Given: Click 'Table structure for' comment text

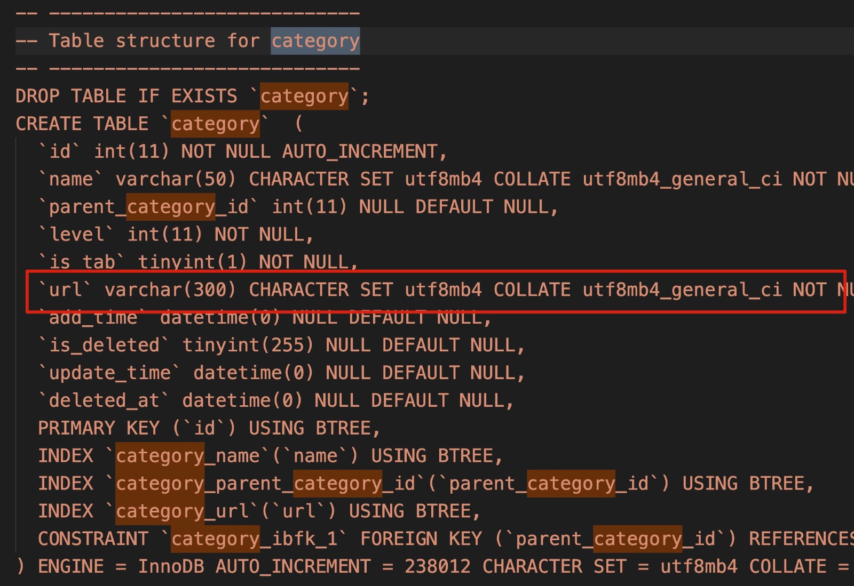Looking at the screenshot, I should [x=154, y=41].
